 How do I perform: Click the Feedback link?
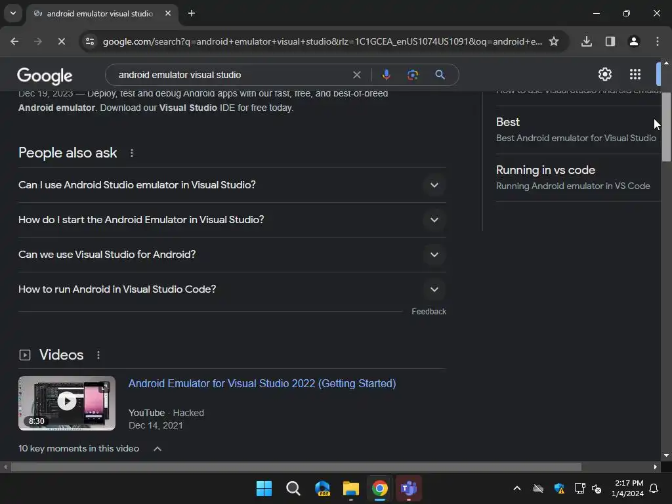429,312
